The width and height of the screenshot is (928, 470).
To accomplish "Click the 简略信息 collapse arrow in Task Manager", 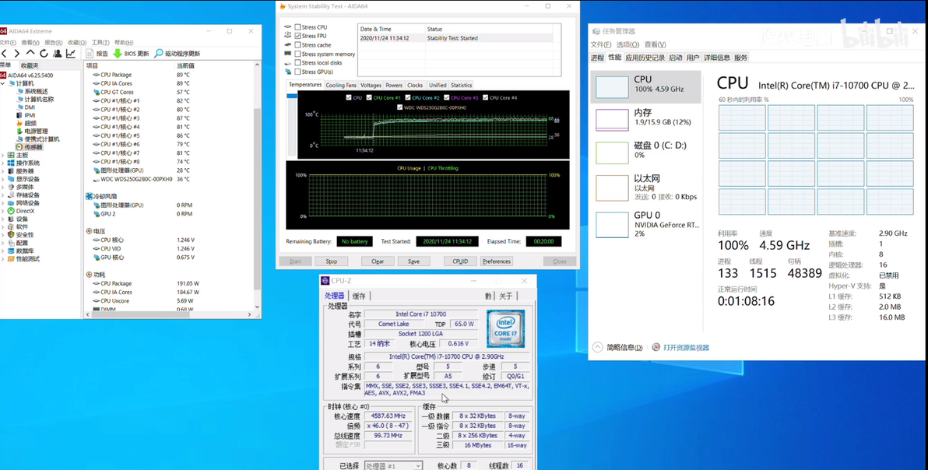I will pyautogui.click(x=597, y=348).
